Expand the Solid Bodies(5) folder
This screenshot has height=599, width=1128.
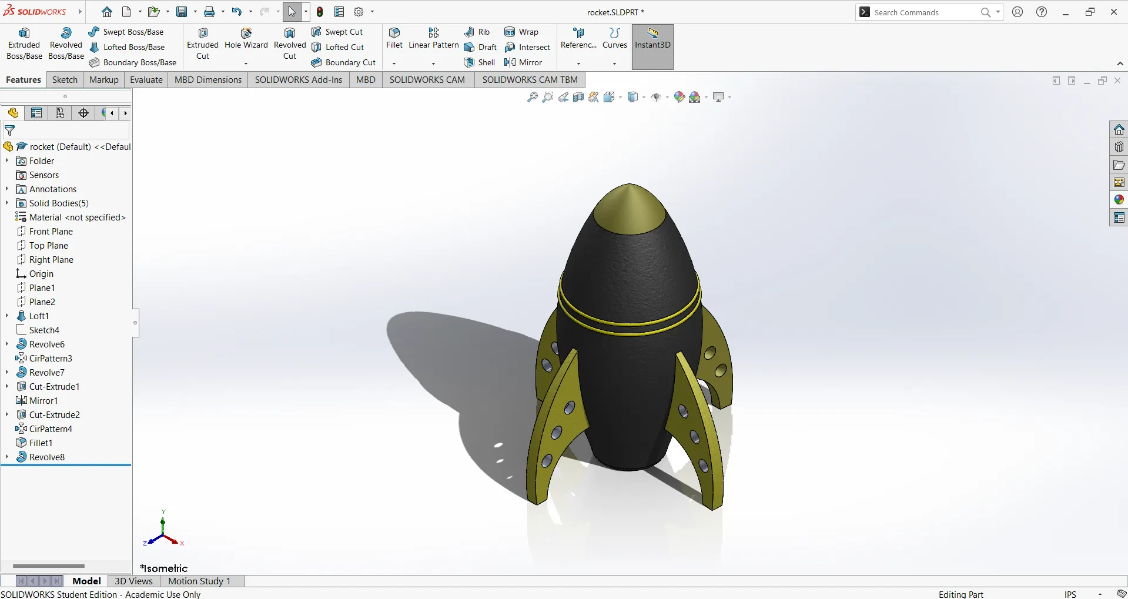coord(7,203)
